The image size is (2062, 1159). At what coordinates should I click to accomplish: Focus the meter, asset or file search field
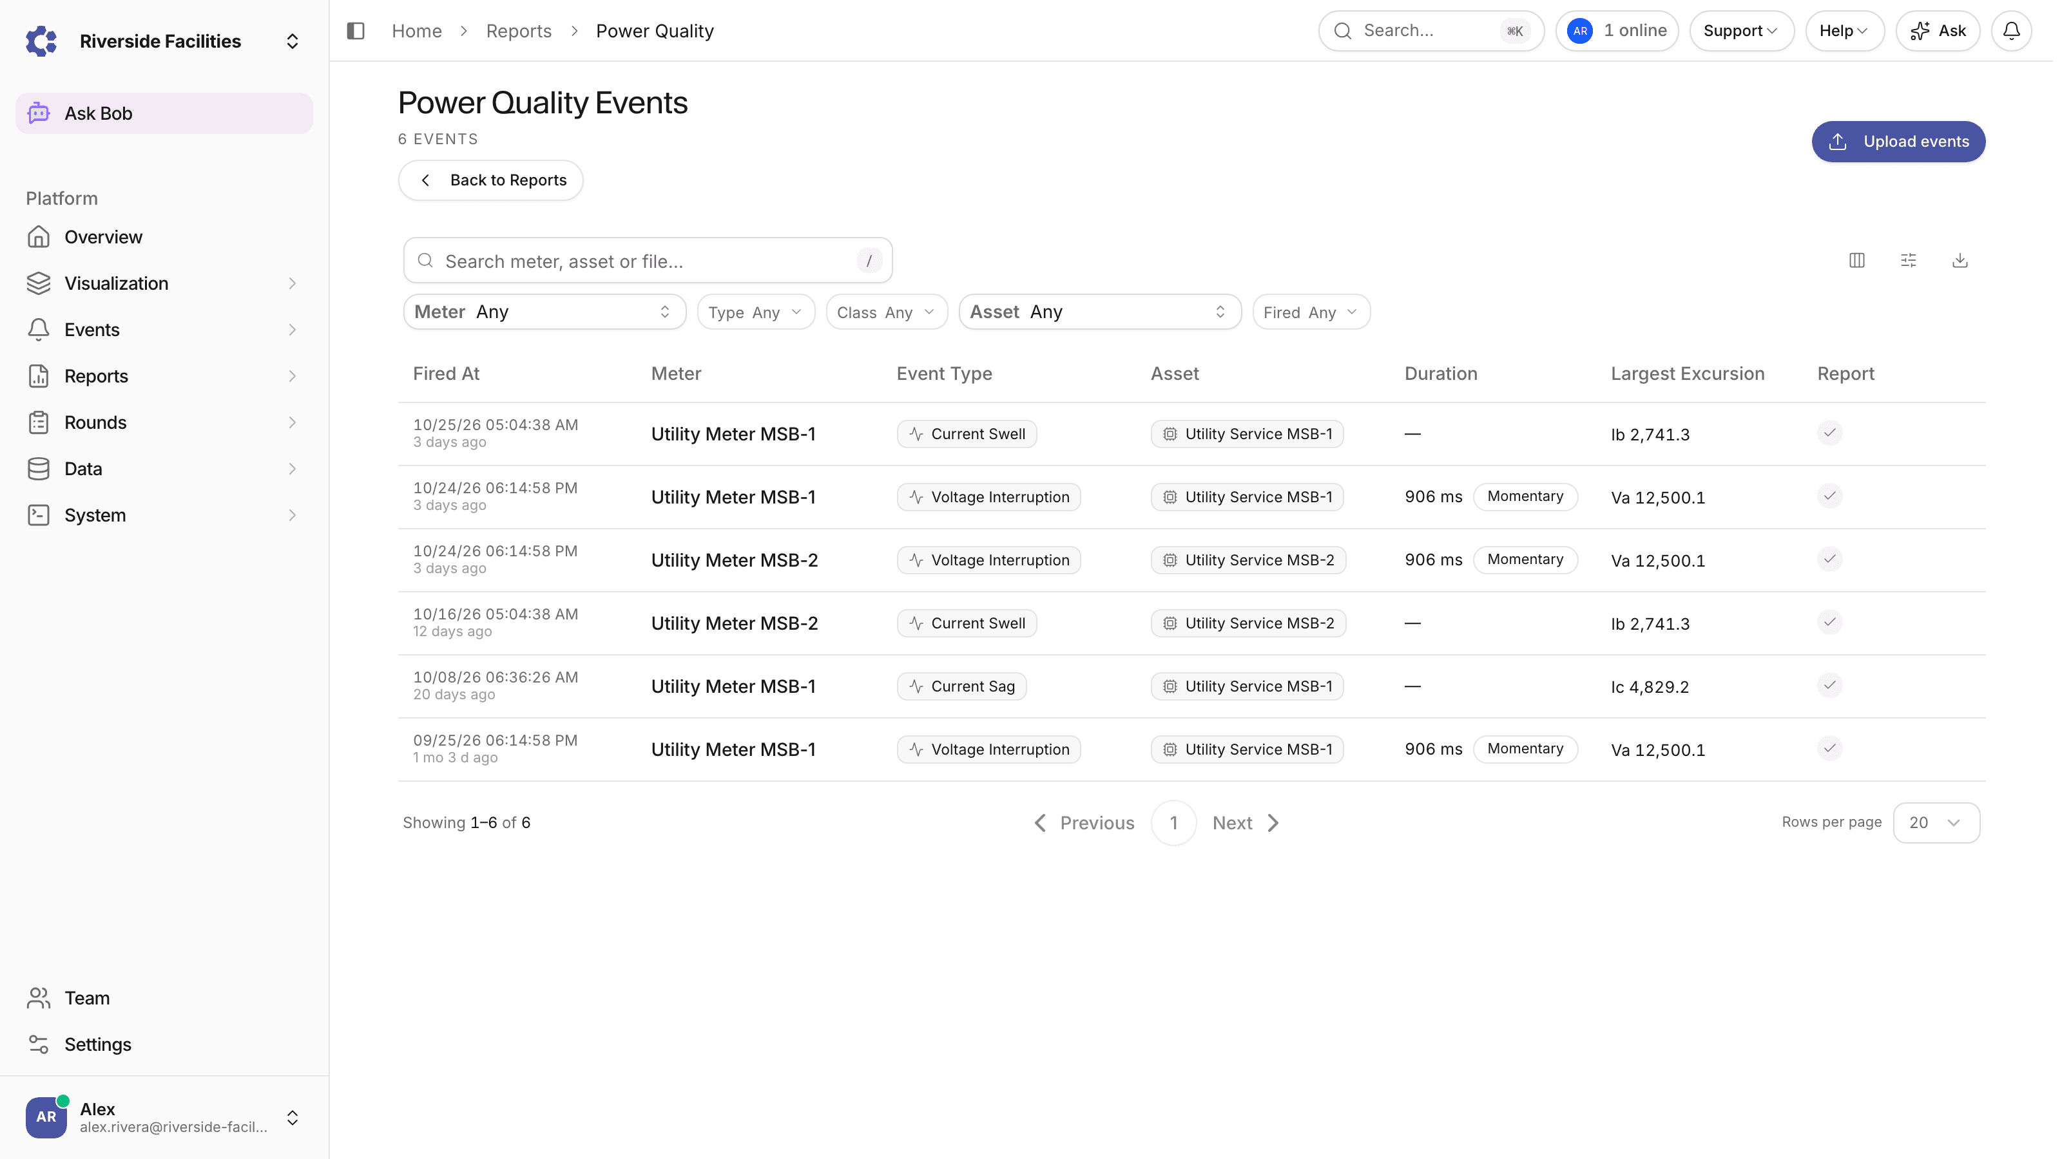coord(648,261)
